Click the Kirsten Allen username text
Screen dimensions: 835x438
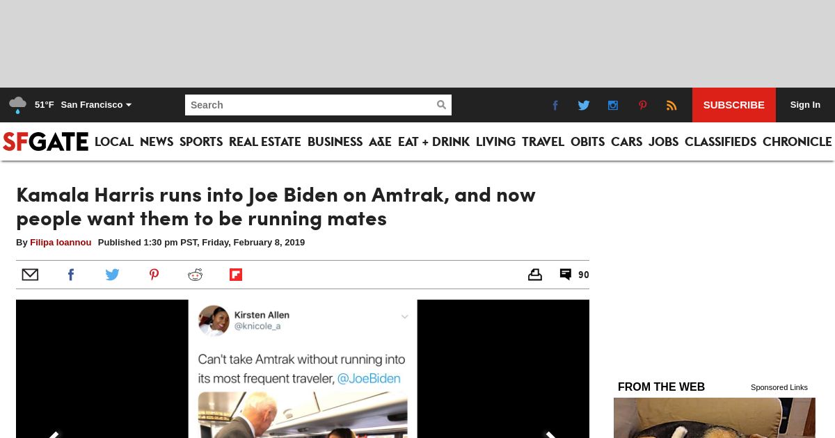pyautogui.click(x=262, y=315)
